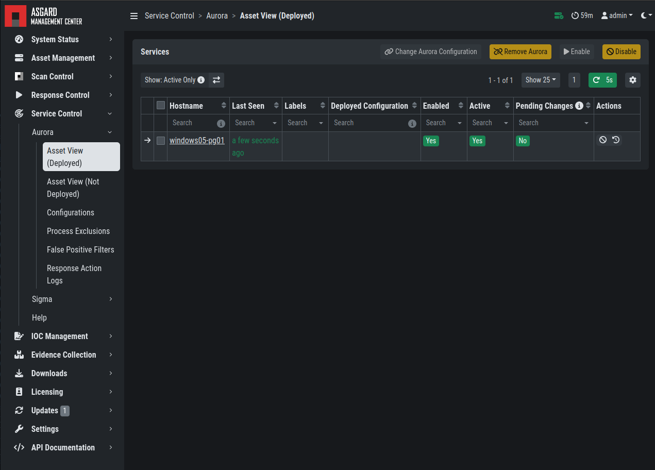Click the swap view arrows icon

pos(216,80)
